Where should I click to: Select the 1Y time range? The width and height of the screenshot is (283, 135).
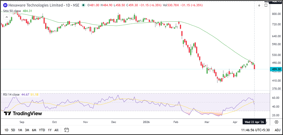point(50,130)
